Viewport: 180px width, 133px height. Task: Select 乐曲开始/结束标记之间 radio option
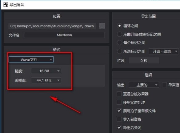point(119,34)
